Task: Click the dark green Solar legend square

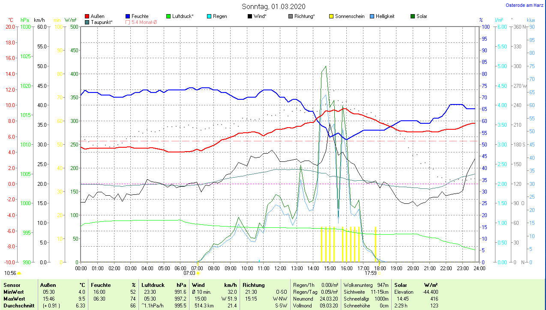Action: click(413, 16)
